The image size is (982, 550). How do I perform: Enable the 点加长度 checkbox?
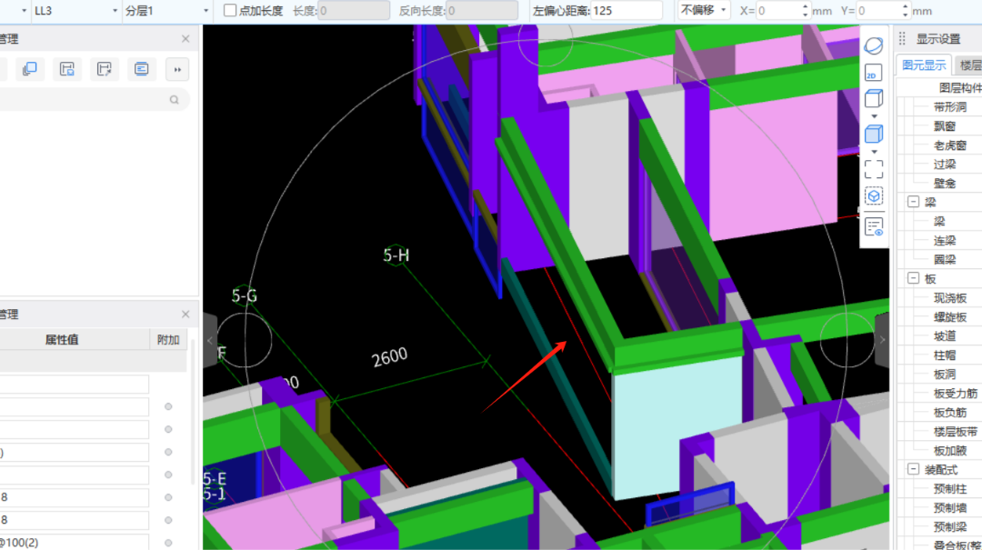[x=230, y=10]
